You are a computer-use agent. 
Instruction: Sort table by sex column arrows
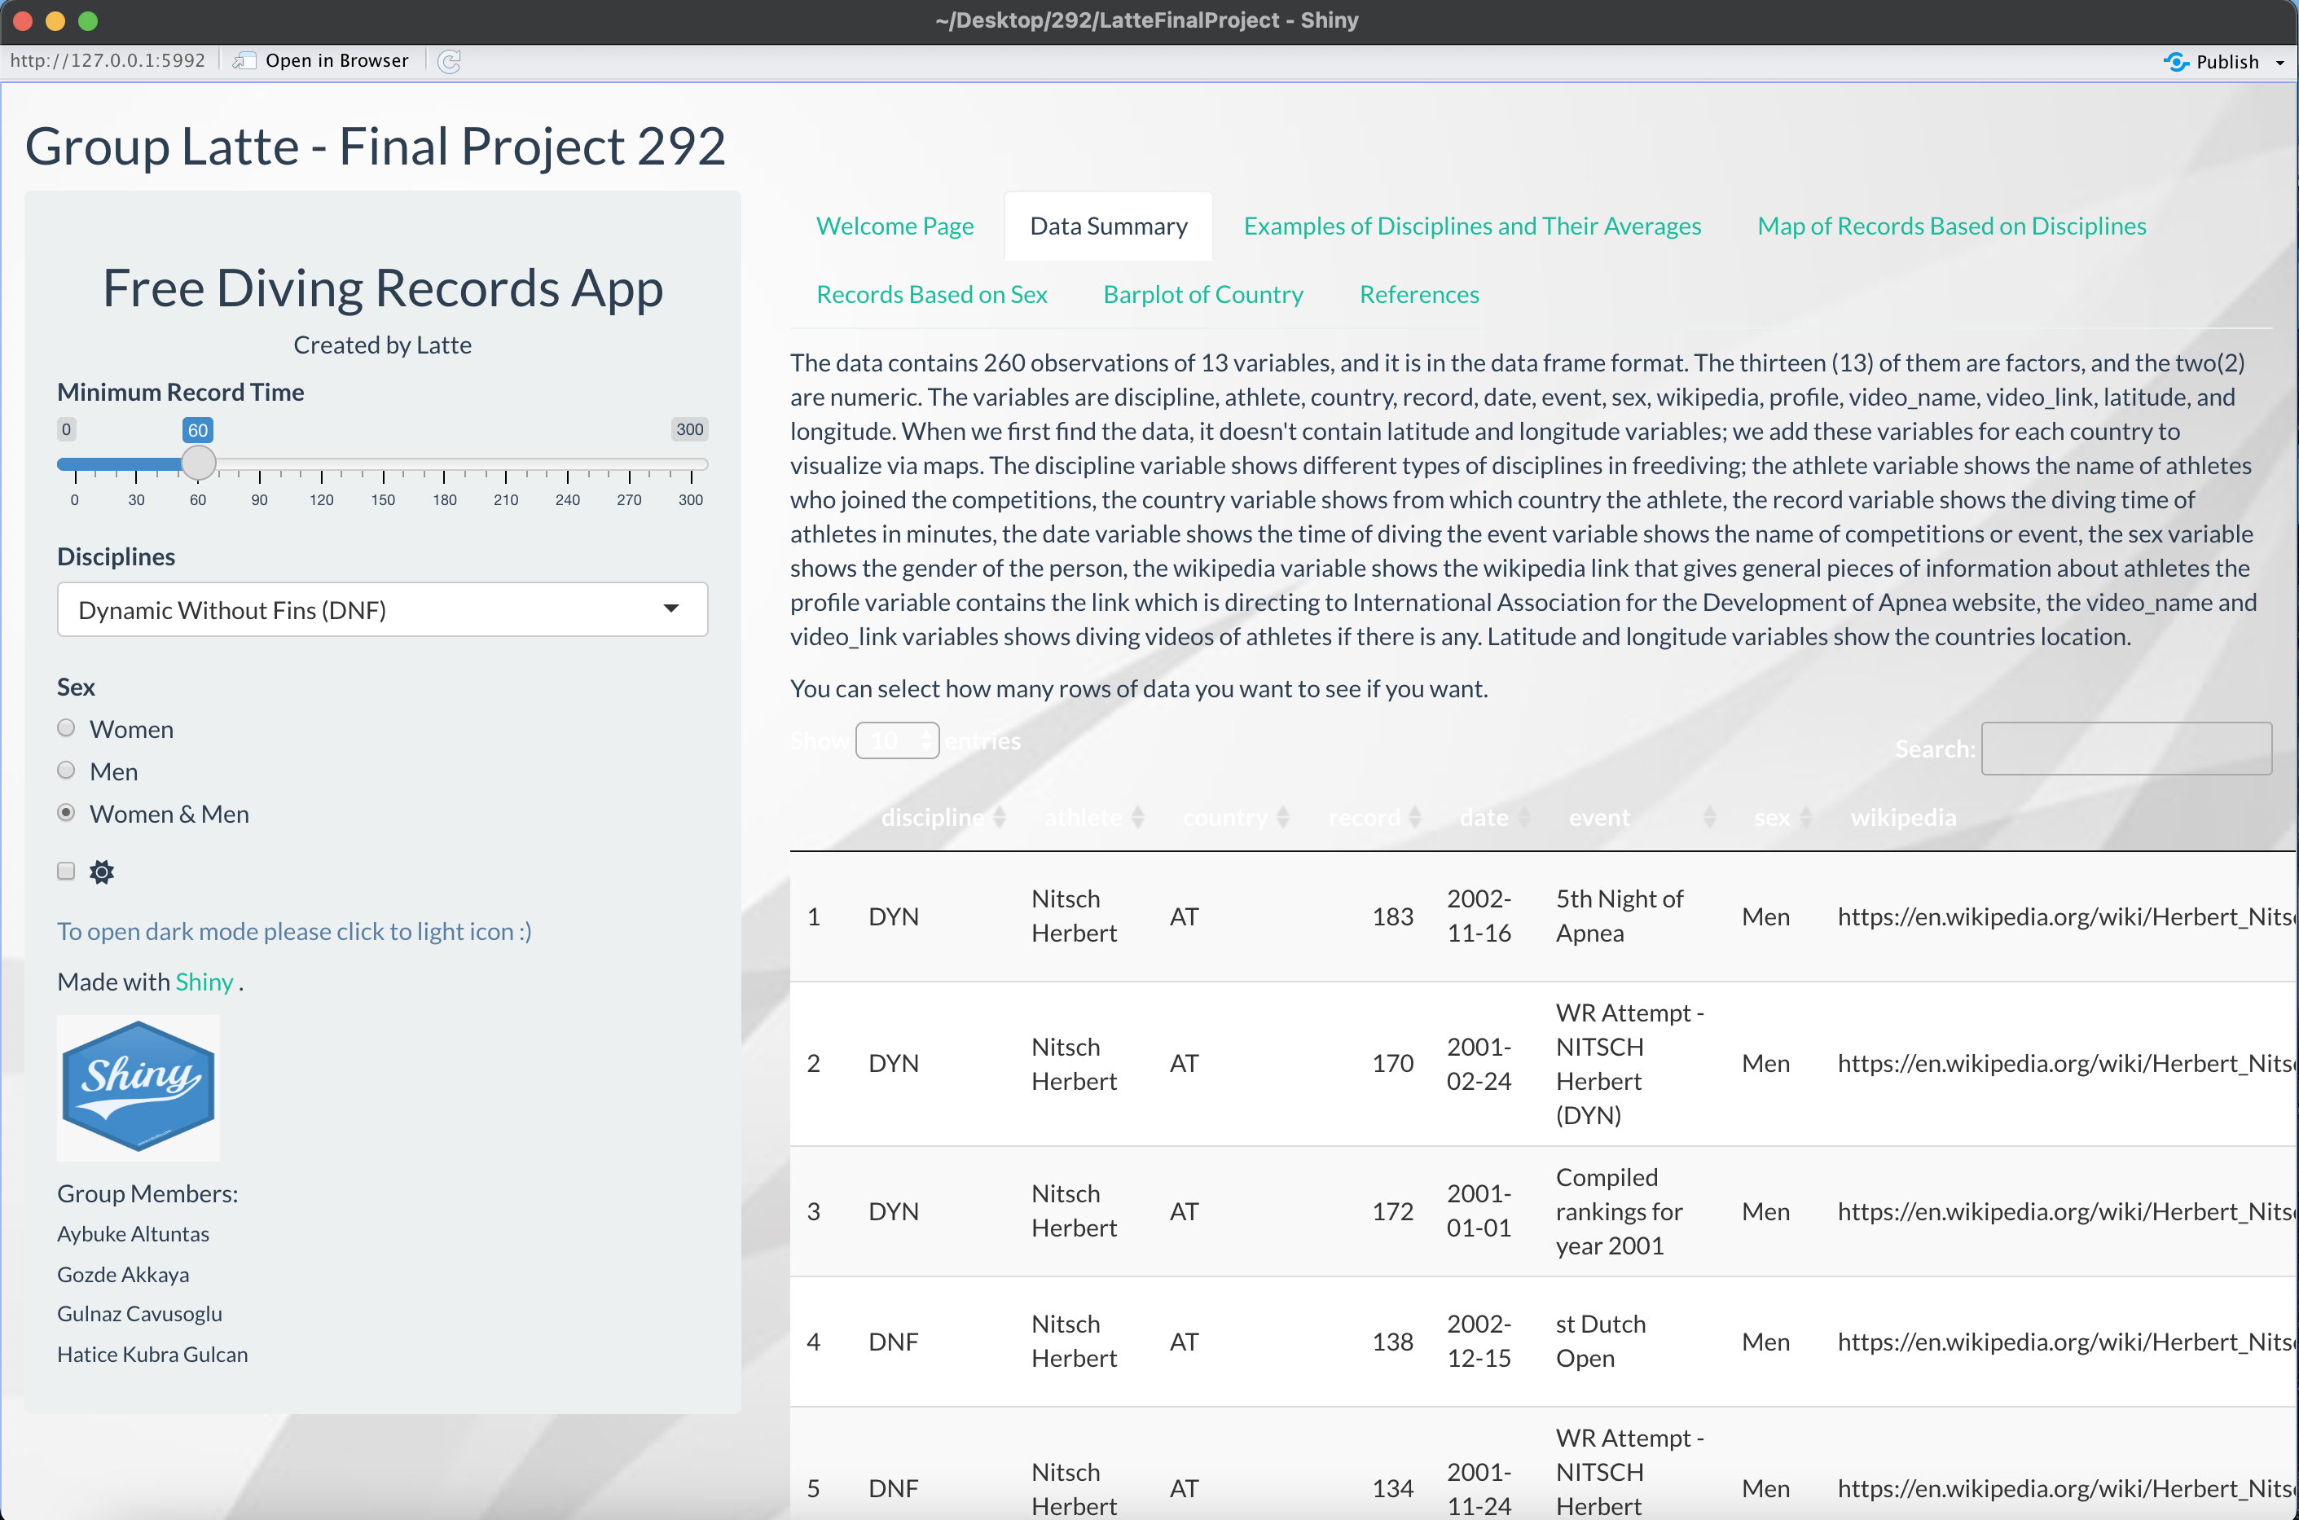(1804, 818)
